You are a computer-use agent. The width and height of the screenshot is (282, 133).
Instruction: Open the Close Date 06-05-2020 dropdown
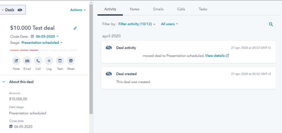pyautogui.click(x=47, y=36)
